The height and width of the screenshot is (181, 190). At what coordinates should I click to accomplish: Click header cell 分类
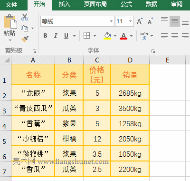69,74
